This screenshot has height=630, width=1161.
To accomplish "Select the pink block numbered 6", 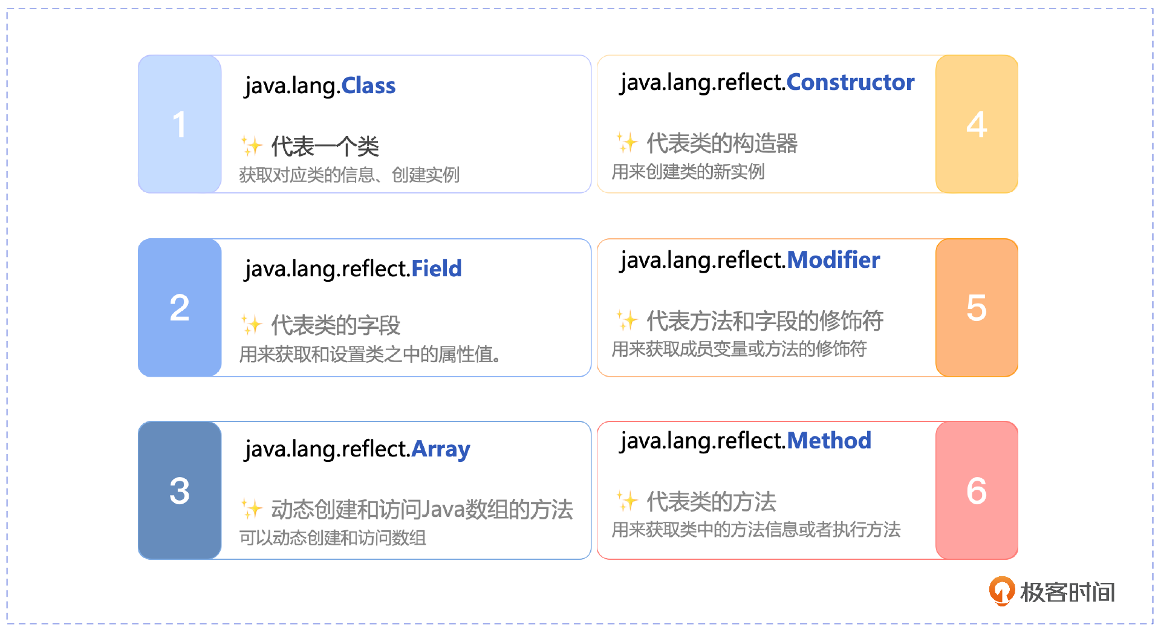I will click(977, 490).
